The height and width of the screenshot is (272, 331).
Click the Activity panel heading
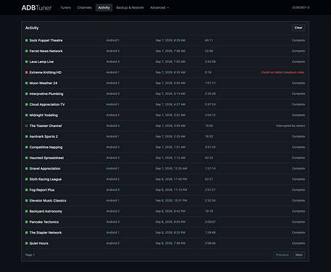coord(32,28)
